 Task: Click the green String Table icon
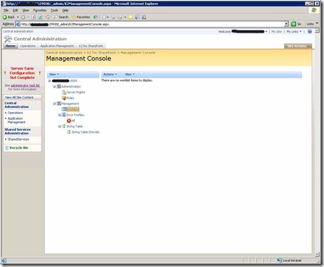tap(64, 126)
